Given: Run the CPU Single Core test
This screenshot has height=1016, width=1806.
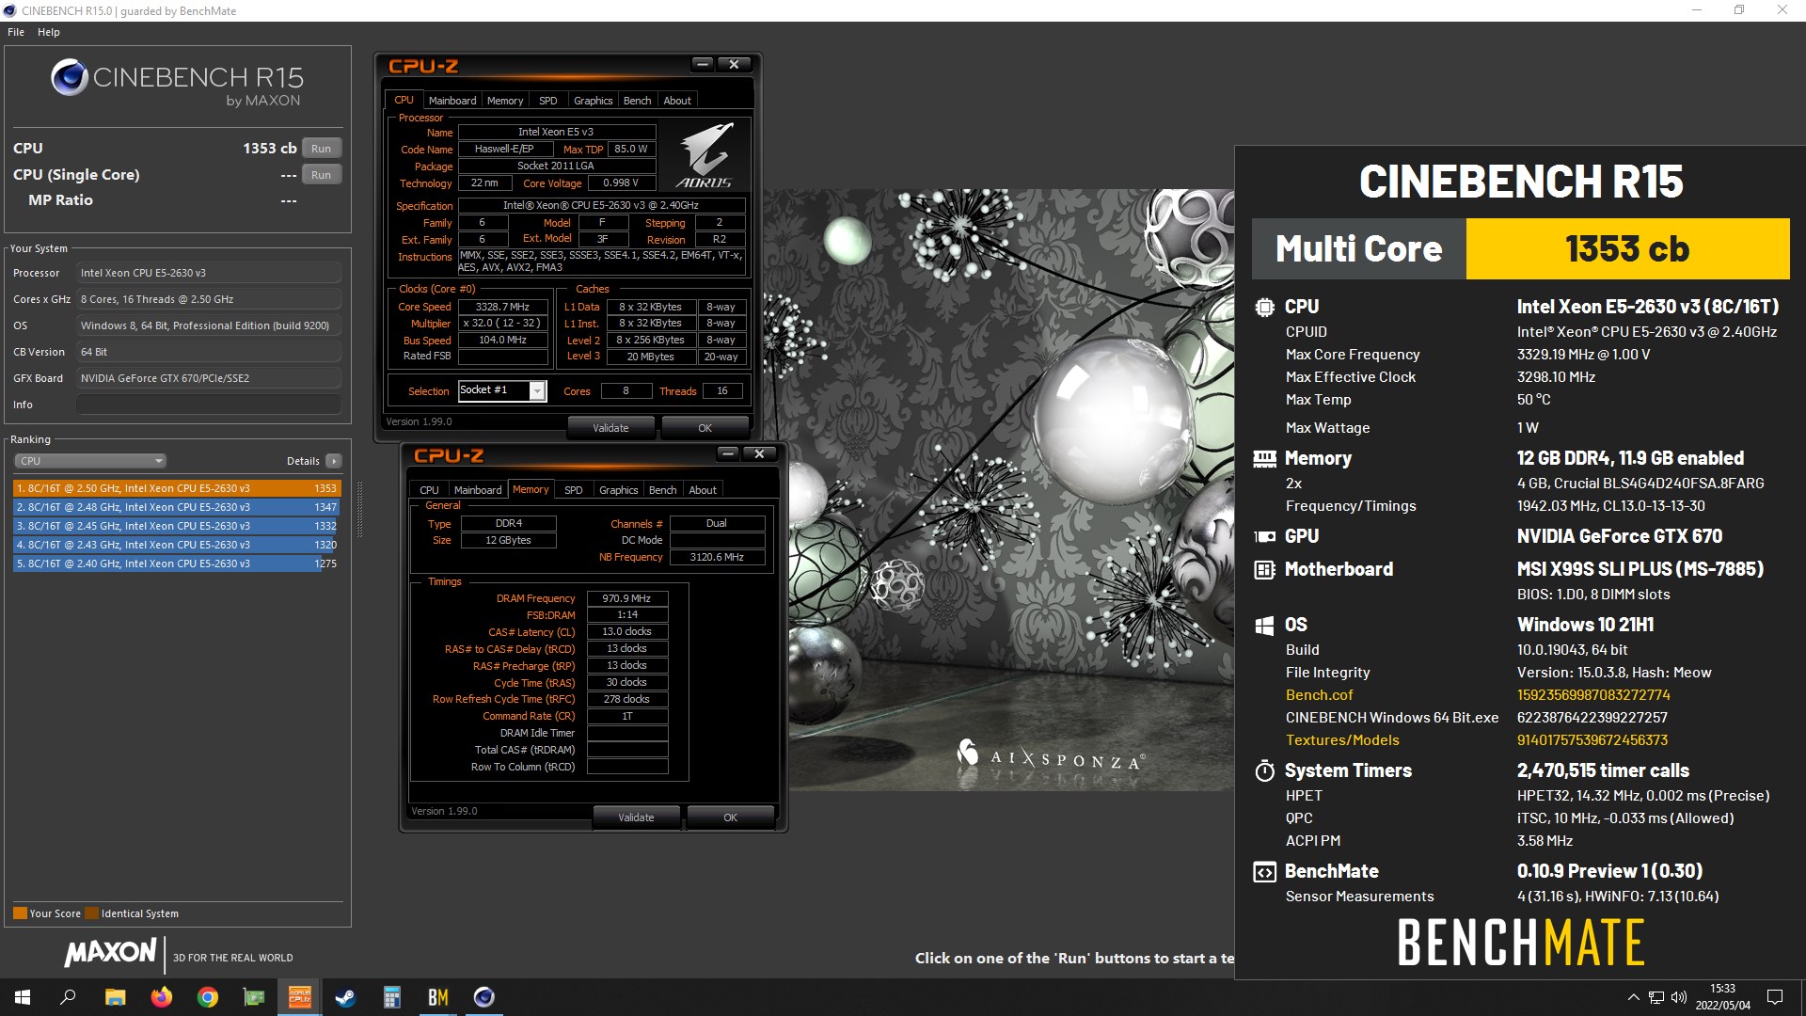Looking at the screenshot, I should pos(321,175).
